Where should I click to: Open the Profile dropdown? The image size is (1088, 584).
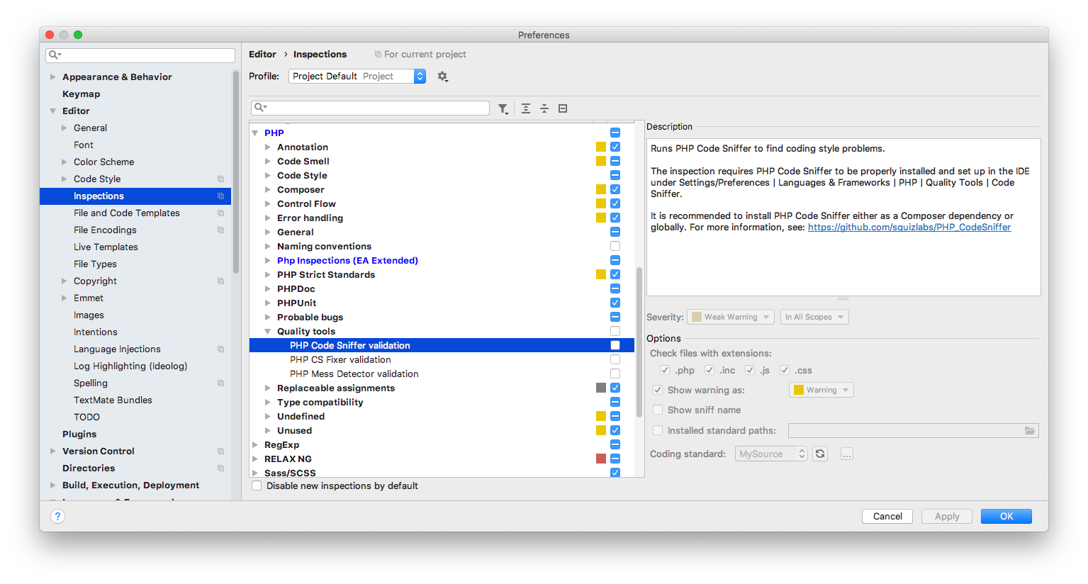click(x=357, y=77)
